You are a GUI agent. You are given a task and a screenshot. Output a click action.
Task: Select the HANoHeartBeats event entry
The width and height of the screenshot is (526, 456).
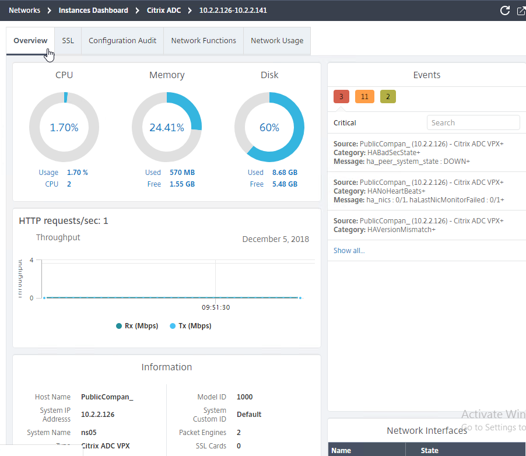click(426, 191)
